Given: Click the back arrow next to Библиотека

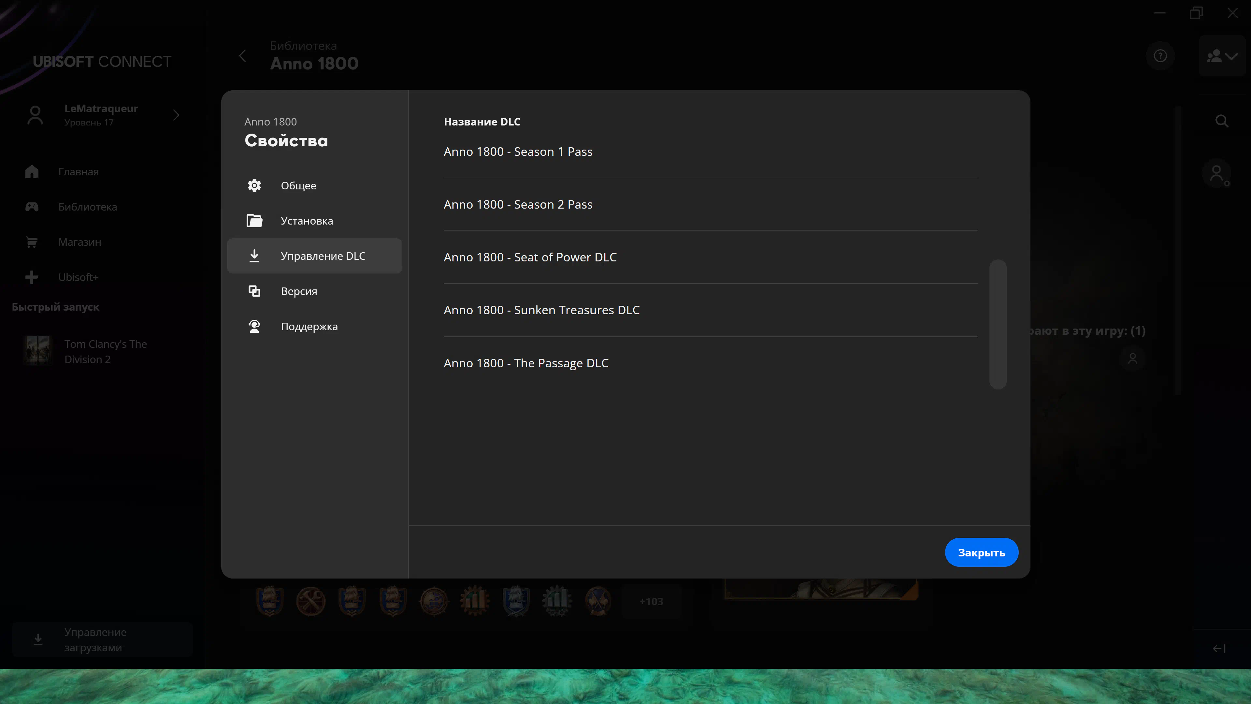Looking at the screenshot, I should 242,56.
